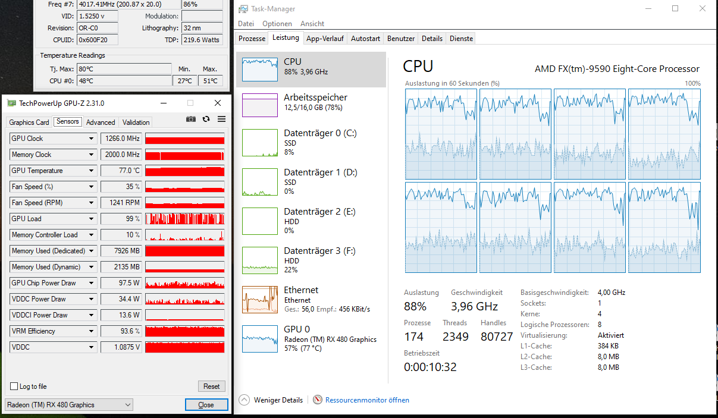
Task: Switch to the App-Verlauf tab
Action: click(x=325, y=39)
